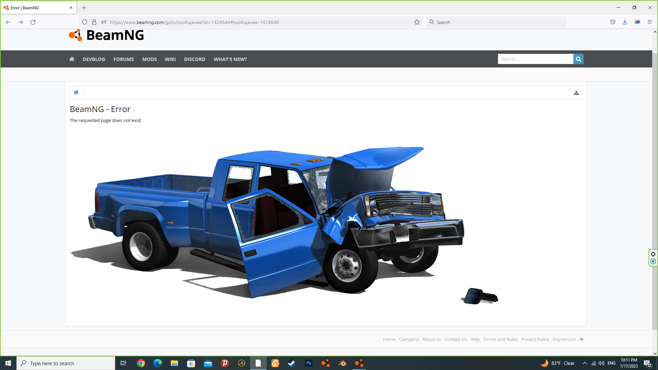Viewport: 658px width, 370px height.
Task: Open the clock showing 10:11 PM
Action: point(629,363)
